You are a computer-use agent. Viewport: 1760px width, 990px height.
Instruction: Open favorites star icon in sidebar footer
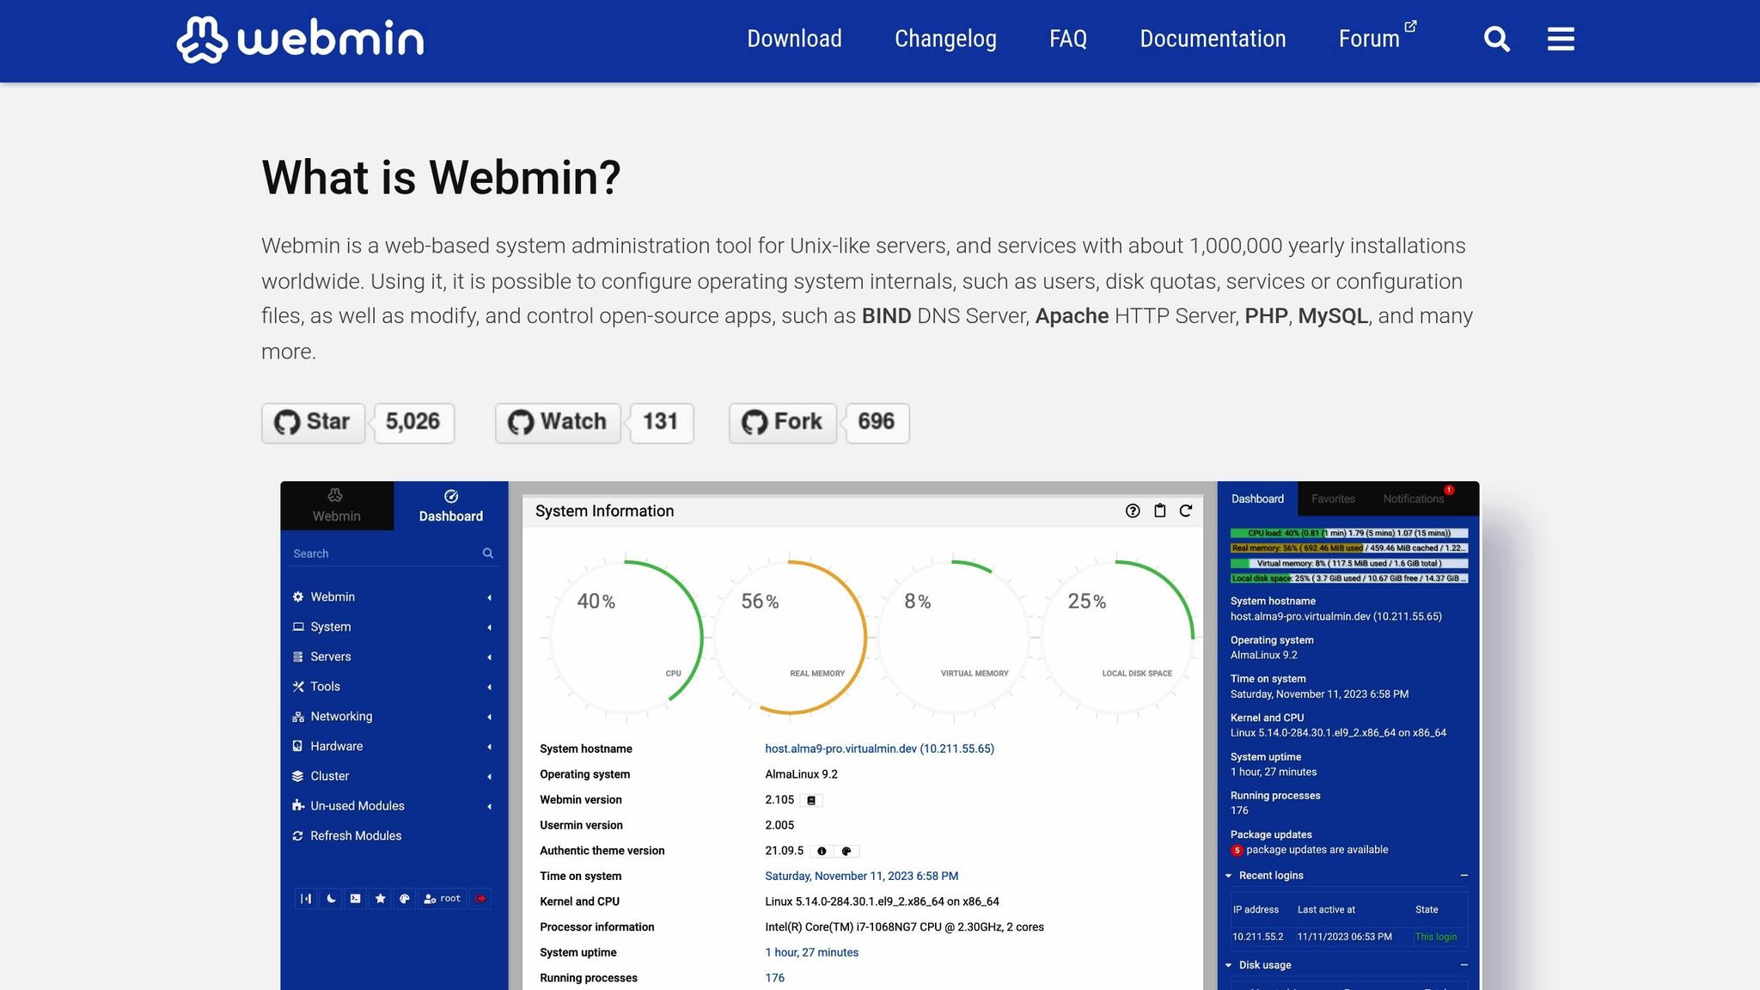(381, 899)
